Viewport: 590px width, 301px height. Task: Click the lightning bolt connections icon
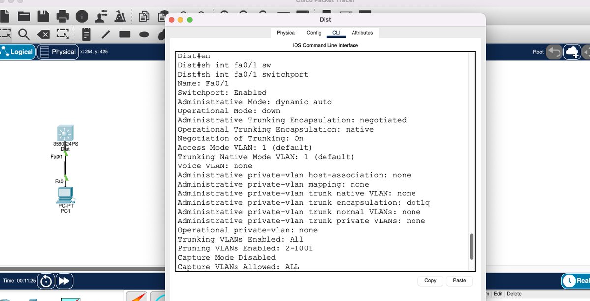coord(137,297)
